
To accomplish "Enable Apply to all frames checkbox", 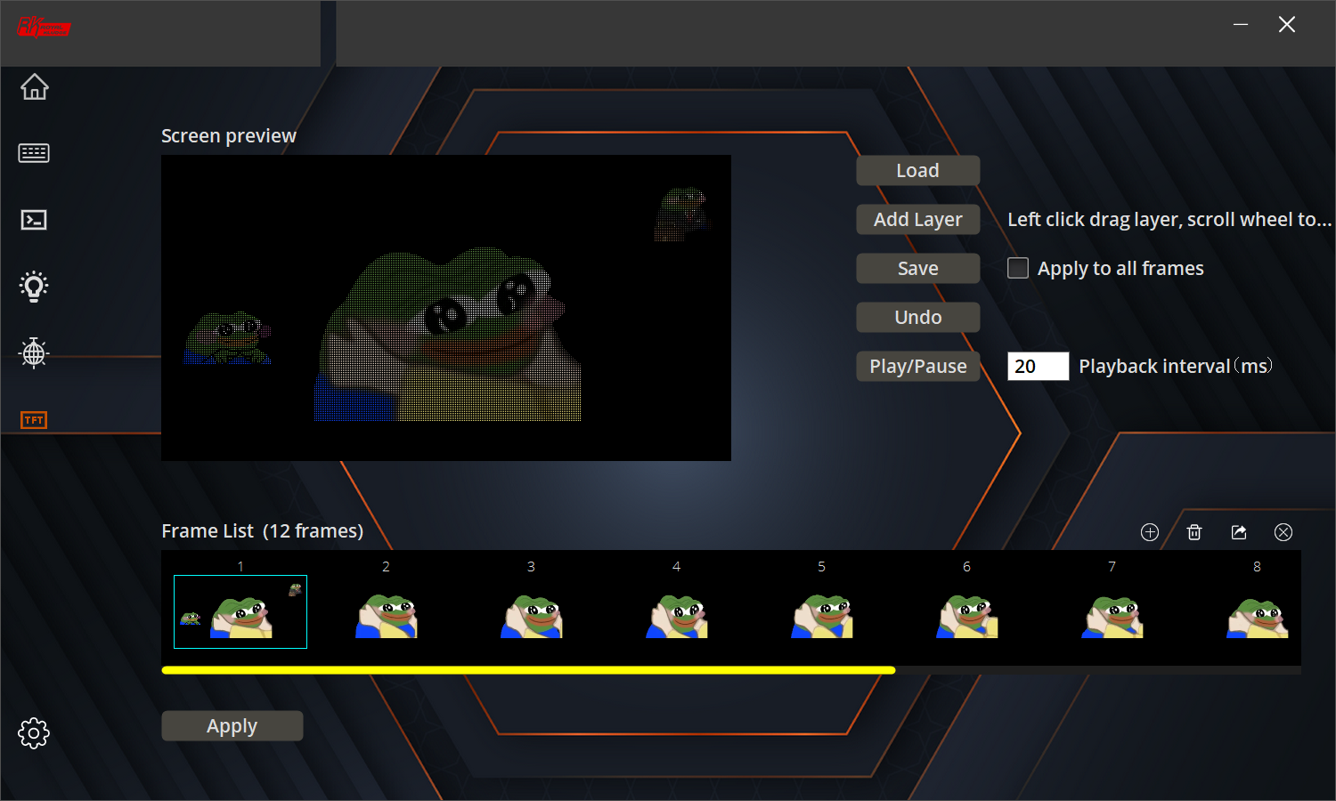I will point(1018,268).
